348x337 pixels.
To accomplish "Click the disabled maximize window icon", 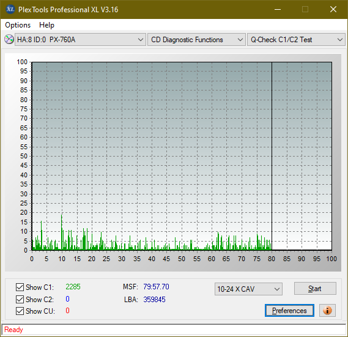I will (x=305, y=9).
